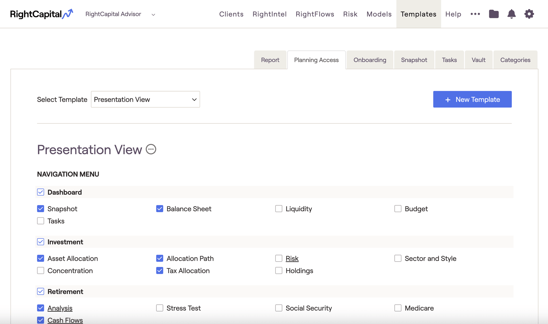Image resolution: width=548 pixels, height=324 pixels.
Task: Switch to the Onboarding tab
Action: (x=370, y=60)
